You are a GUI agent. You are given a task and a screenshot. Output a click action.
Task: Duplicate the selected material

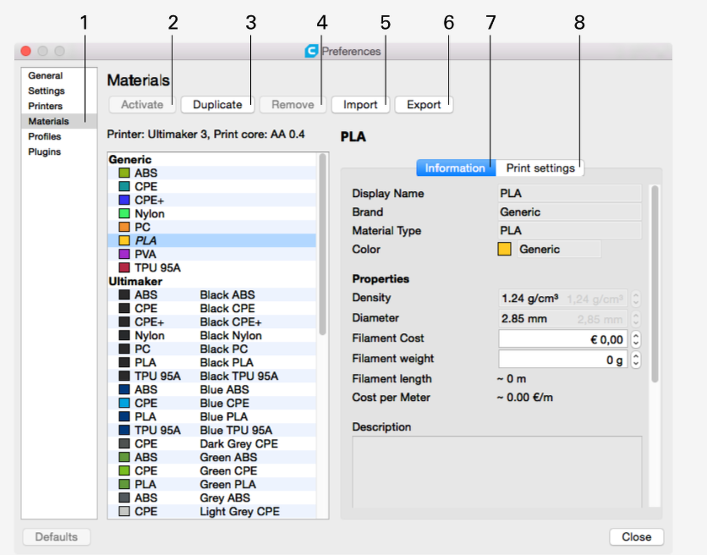(x=218, y=104)
